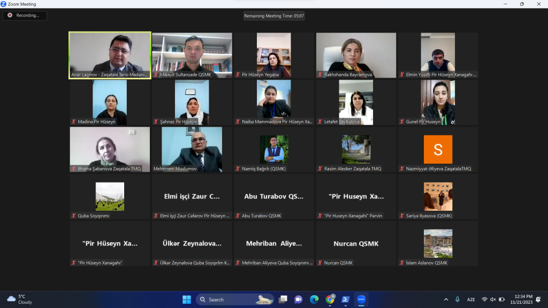Open Microsoft Edge from the taskbar

click(314, 299)
